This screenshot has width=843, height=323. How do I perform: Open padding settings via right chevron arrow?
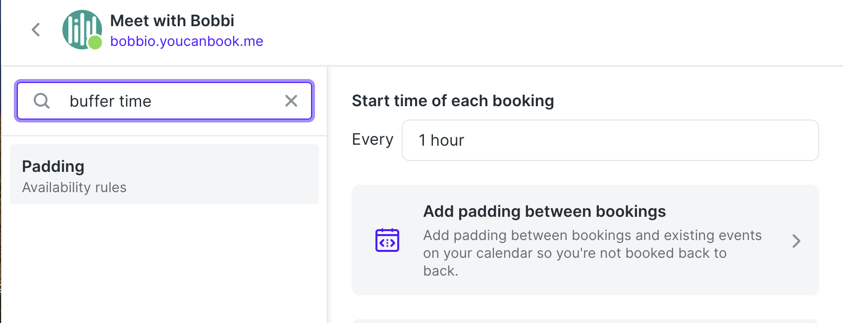coord(796,241)
